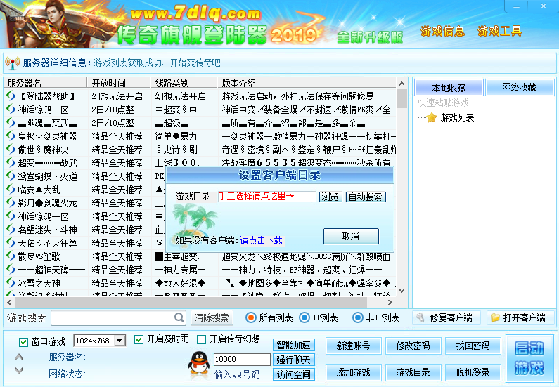Viewport: 559px width, 387px height.
Task: Click the 浏览 button in the dialog
Action: 330,197
